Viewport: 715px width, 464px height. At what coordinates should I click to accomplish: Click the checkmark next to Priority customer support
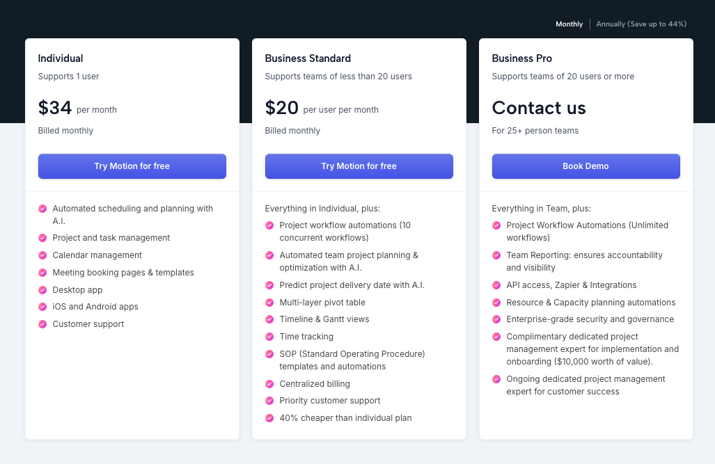point(269,401)
